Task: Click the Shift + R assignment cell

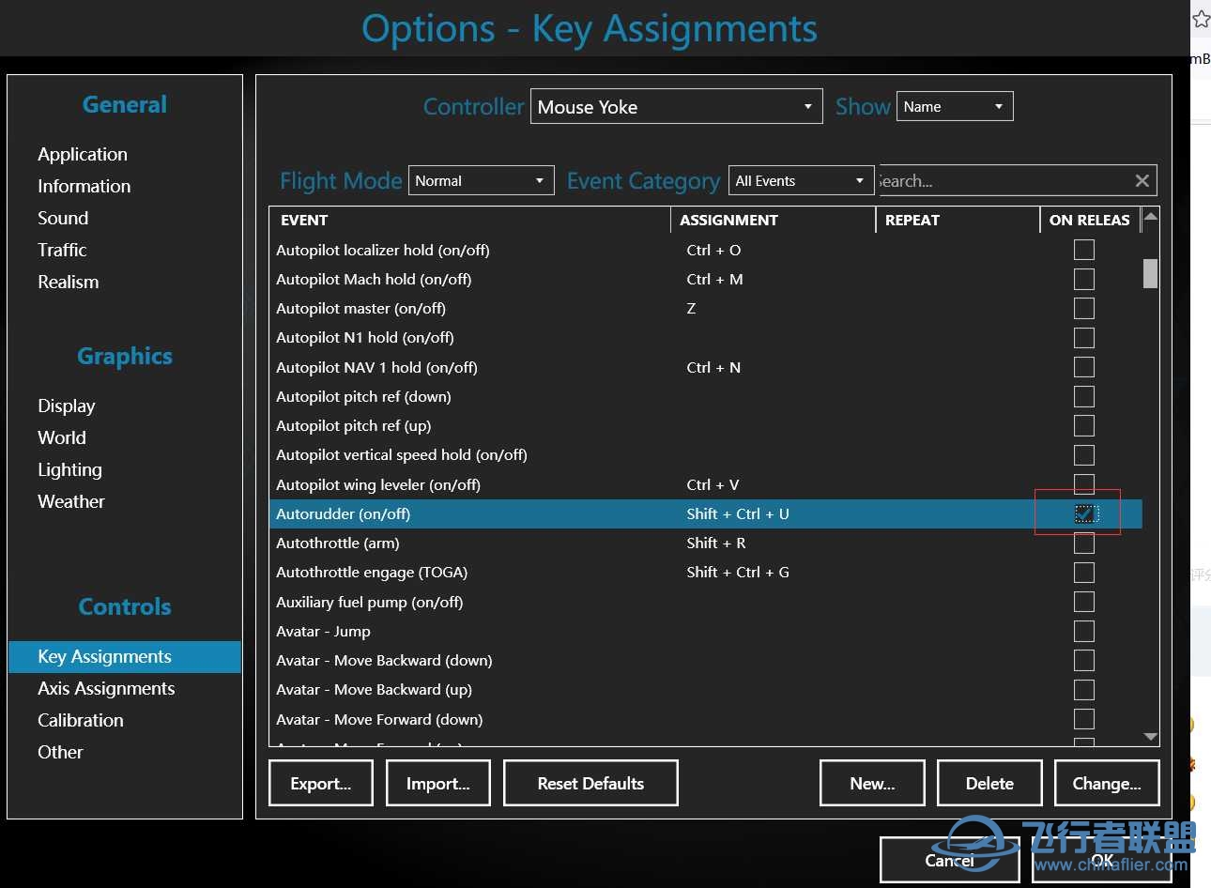Action: [x=716, y=543]
